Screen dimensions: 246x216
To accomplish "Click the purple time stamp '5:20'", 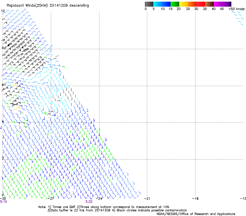I will point(89,202).
